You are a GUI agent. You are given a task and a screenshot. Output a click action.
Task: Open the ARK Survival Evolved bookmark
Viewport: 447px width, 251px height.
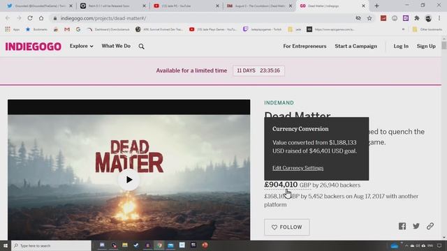[x=159, y=29]
